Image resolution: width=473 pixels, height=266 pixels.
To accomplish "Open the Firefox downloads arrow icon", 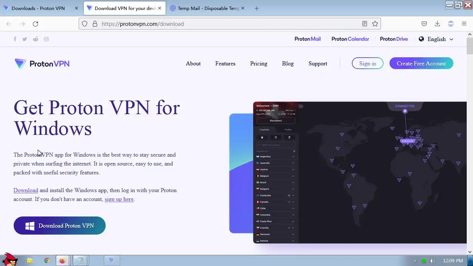I will pyautogui.click(x=437, y=24).
